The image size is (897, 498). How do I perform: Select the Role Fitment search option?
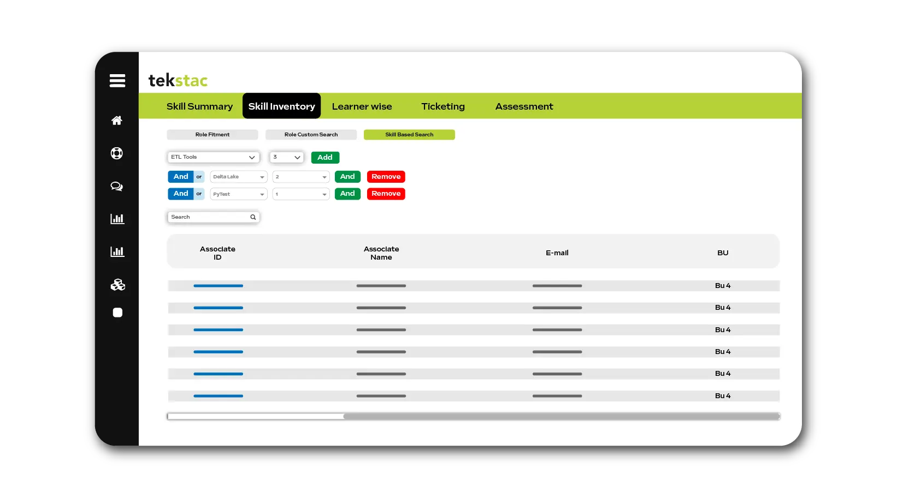[x=213, y=135]
